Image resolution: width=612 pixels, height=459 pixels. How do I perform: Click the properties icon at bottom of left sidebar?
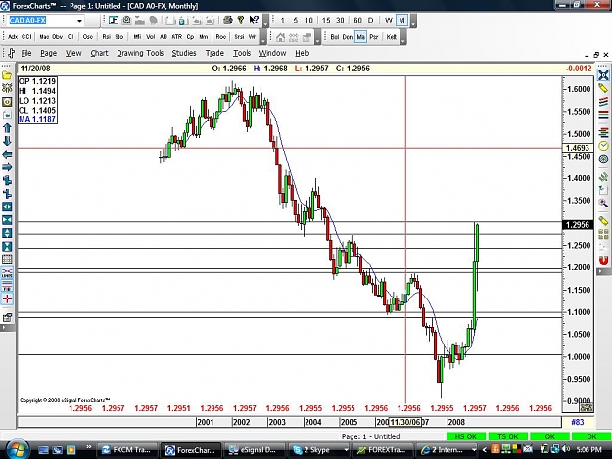click(7, 317)
